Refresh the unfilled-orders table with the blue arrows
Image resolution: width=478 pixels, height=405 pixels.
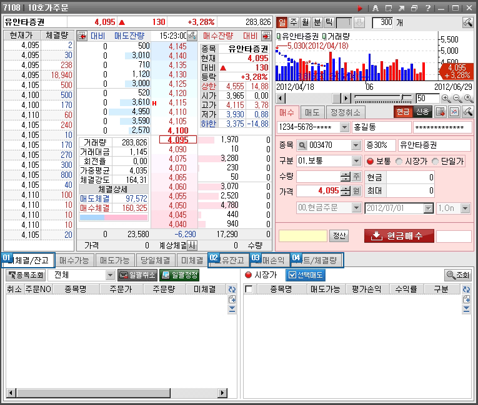coord(232,290)
